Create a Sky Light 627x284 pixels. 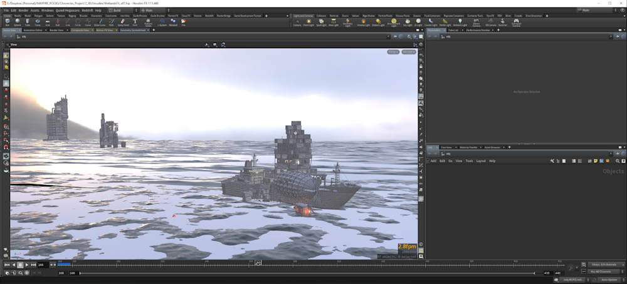[408, 23]
